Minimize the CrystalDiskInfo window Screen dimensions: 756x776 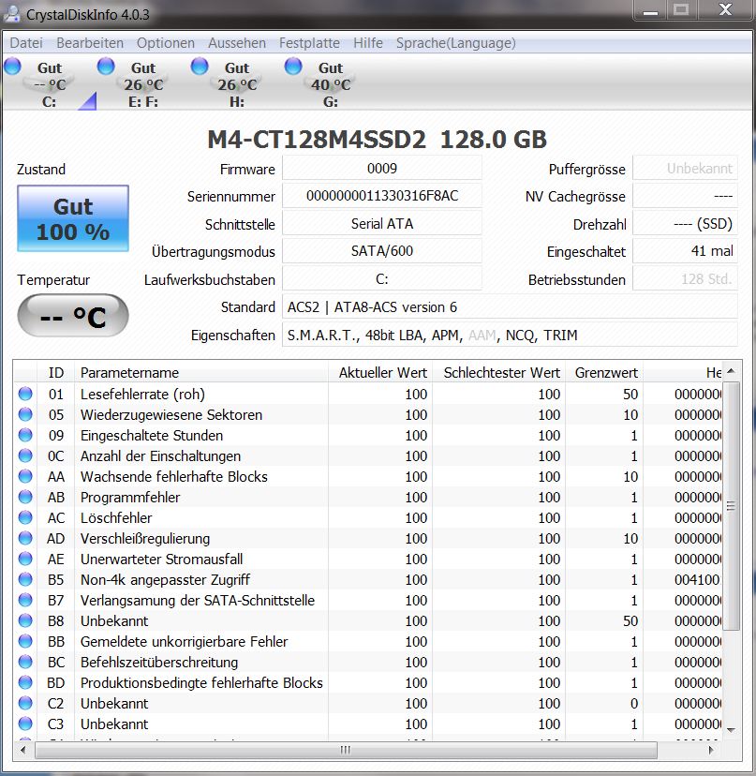pos(650,10)
